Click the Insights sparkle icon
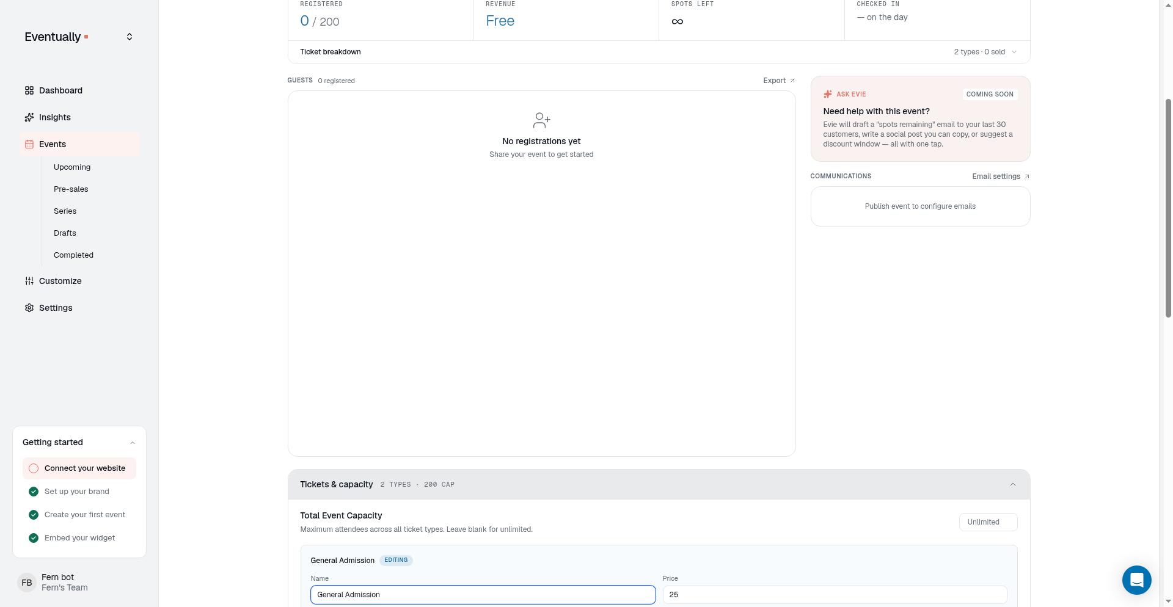 point(29,117)
